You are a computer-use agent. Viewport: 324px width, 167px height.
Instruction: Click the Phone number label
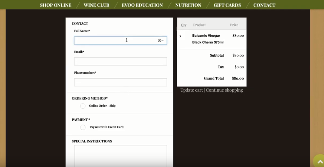coord(85,73)
